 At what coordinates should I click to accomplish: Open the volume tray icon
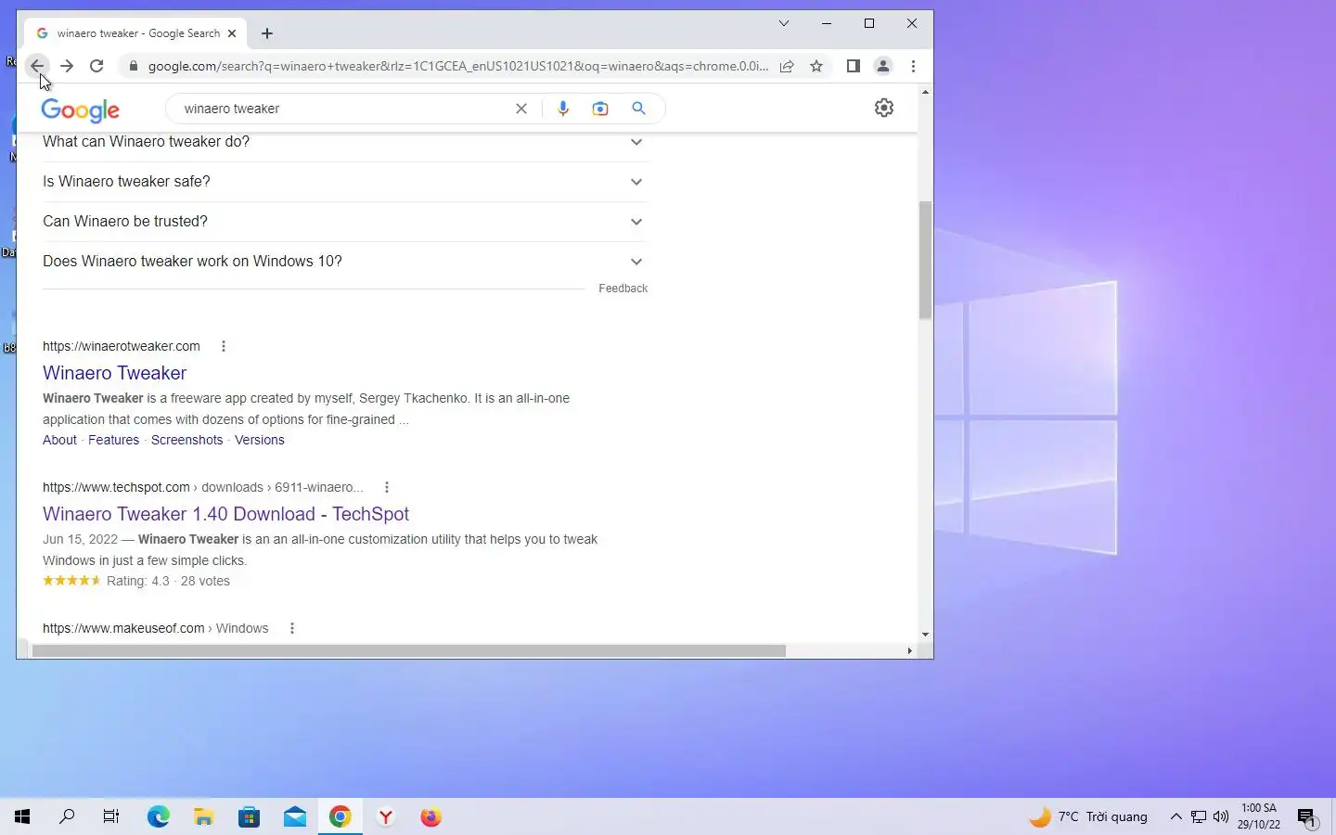point(1221,816)
